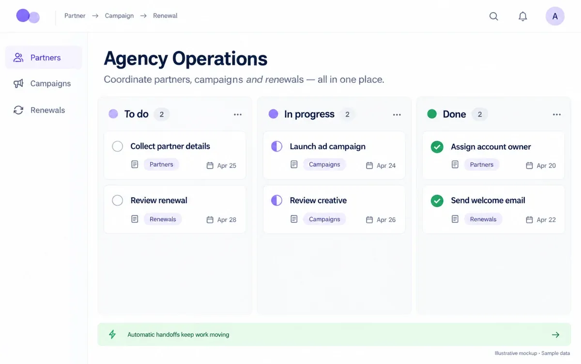Viewport: 581px width, 364px height.
Task: Go to Renewals in the sidebar
Action: coord(44,110)
